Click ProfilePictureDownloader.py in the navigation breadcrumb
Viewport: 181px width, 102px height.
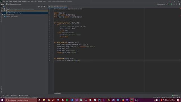(14, 4)
